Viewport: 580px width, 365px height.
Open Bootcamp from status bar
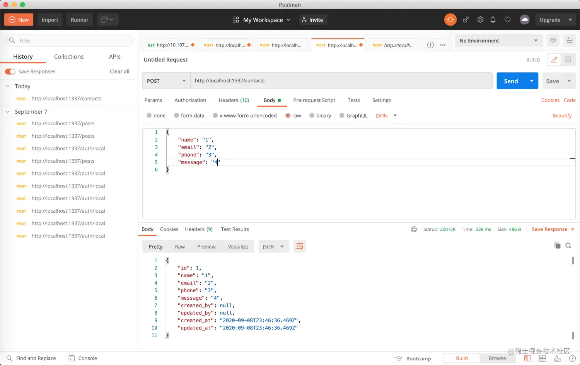point(413,358)
